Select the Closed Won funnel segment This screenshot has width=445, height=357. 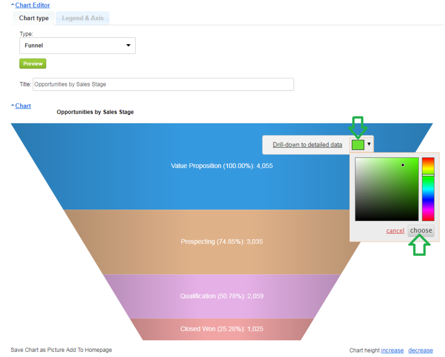pyautogui.click(x=221, y=329)
